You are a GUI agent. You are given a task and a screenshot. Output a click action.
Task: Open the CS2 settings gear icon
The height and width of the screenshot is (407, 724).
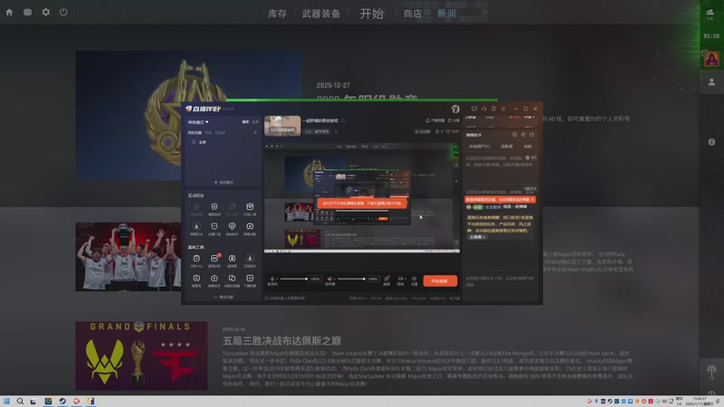(46, 13)
